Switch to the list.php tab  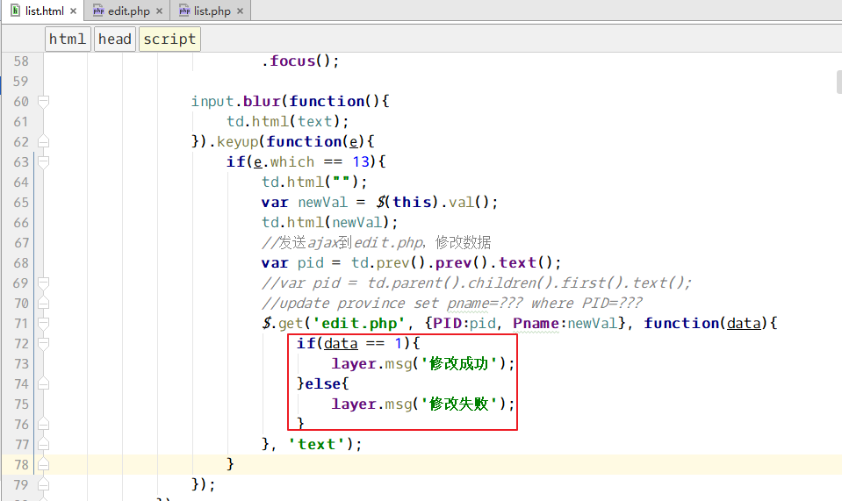coord(212,11)
